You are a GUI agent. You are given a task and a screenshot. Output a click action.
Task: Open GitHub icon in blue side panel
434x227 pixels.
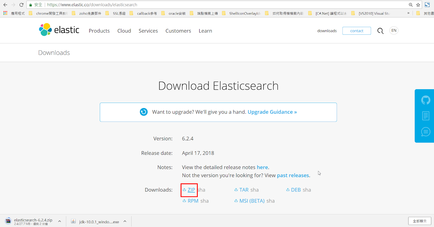click(x=426, y=100)
